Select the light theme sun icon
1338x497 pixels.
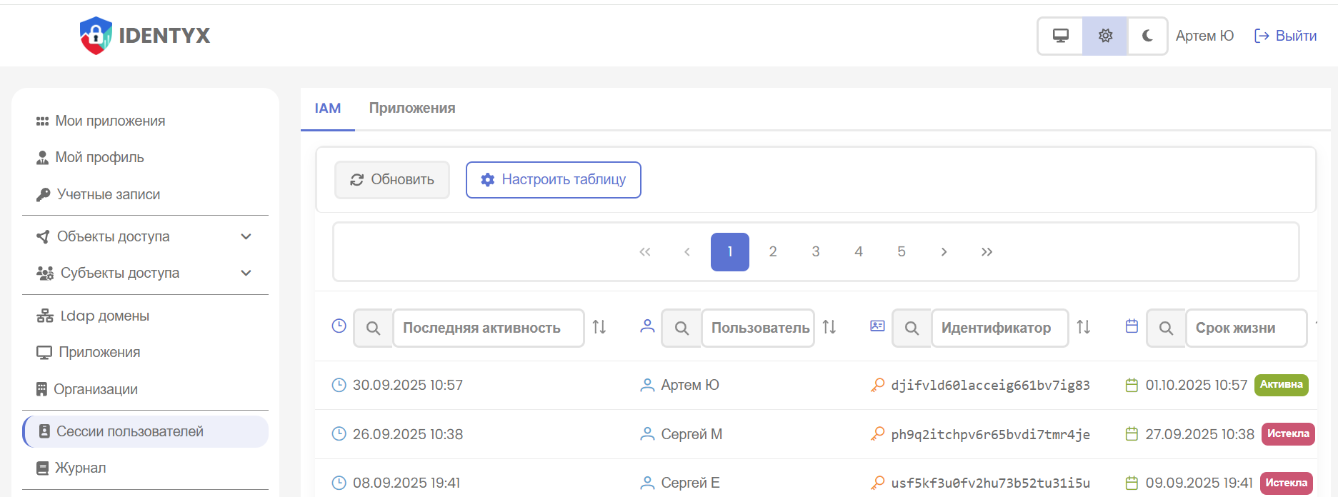coord(1105,36)
